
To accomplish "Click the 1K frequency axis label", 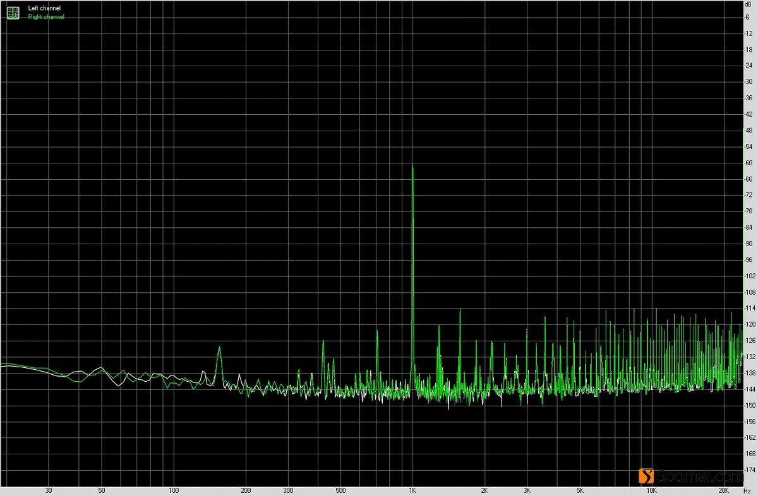I will 412,490.
